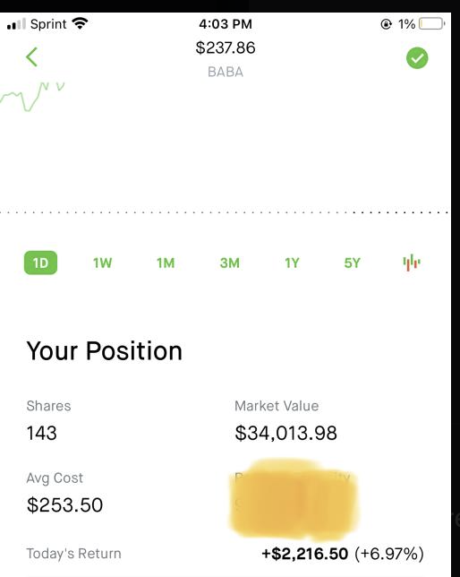Select the 5Y chart range

[352, 263]
